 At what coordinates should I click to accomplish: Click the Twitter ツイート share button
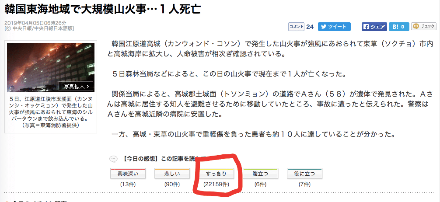tap(335, 27)
